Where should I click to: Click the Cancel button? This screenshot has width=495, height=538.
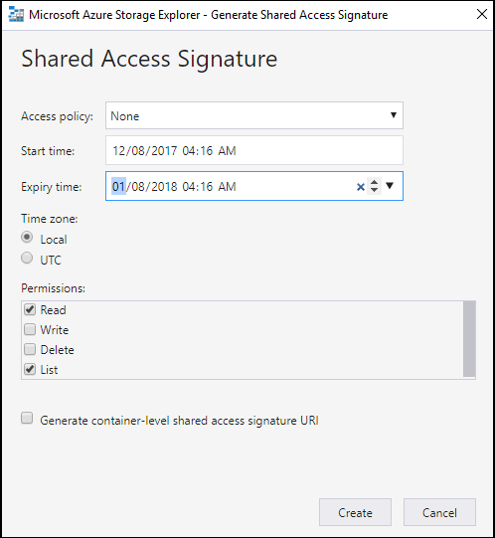coord(439,512)
